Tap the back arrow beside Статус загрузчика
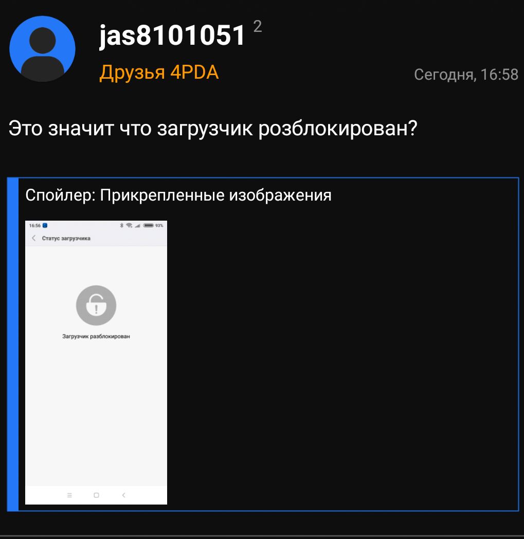 pos(33,238)
